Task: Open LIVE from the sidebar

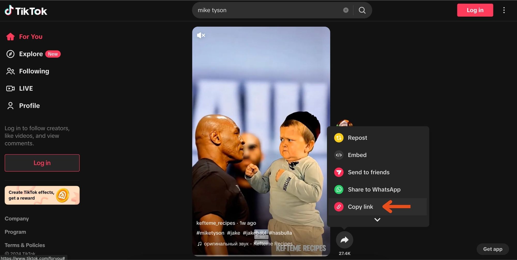Action: point(10,88)
